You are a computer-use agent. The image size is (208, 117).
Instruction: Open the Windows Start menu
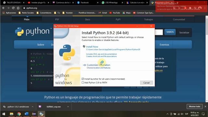click(x=4, y=114)
